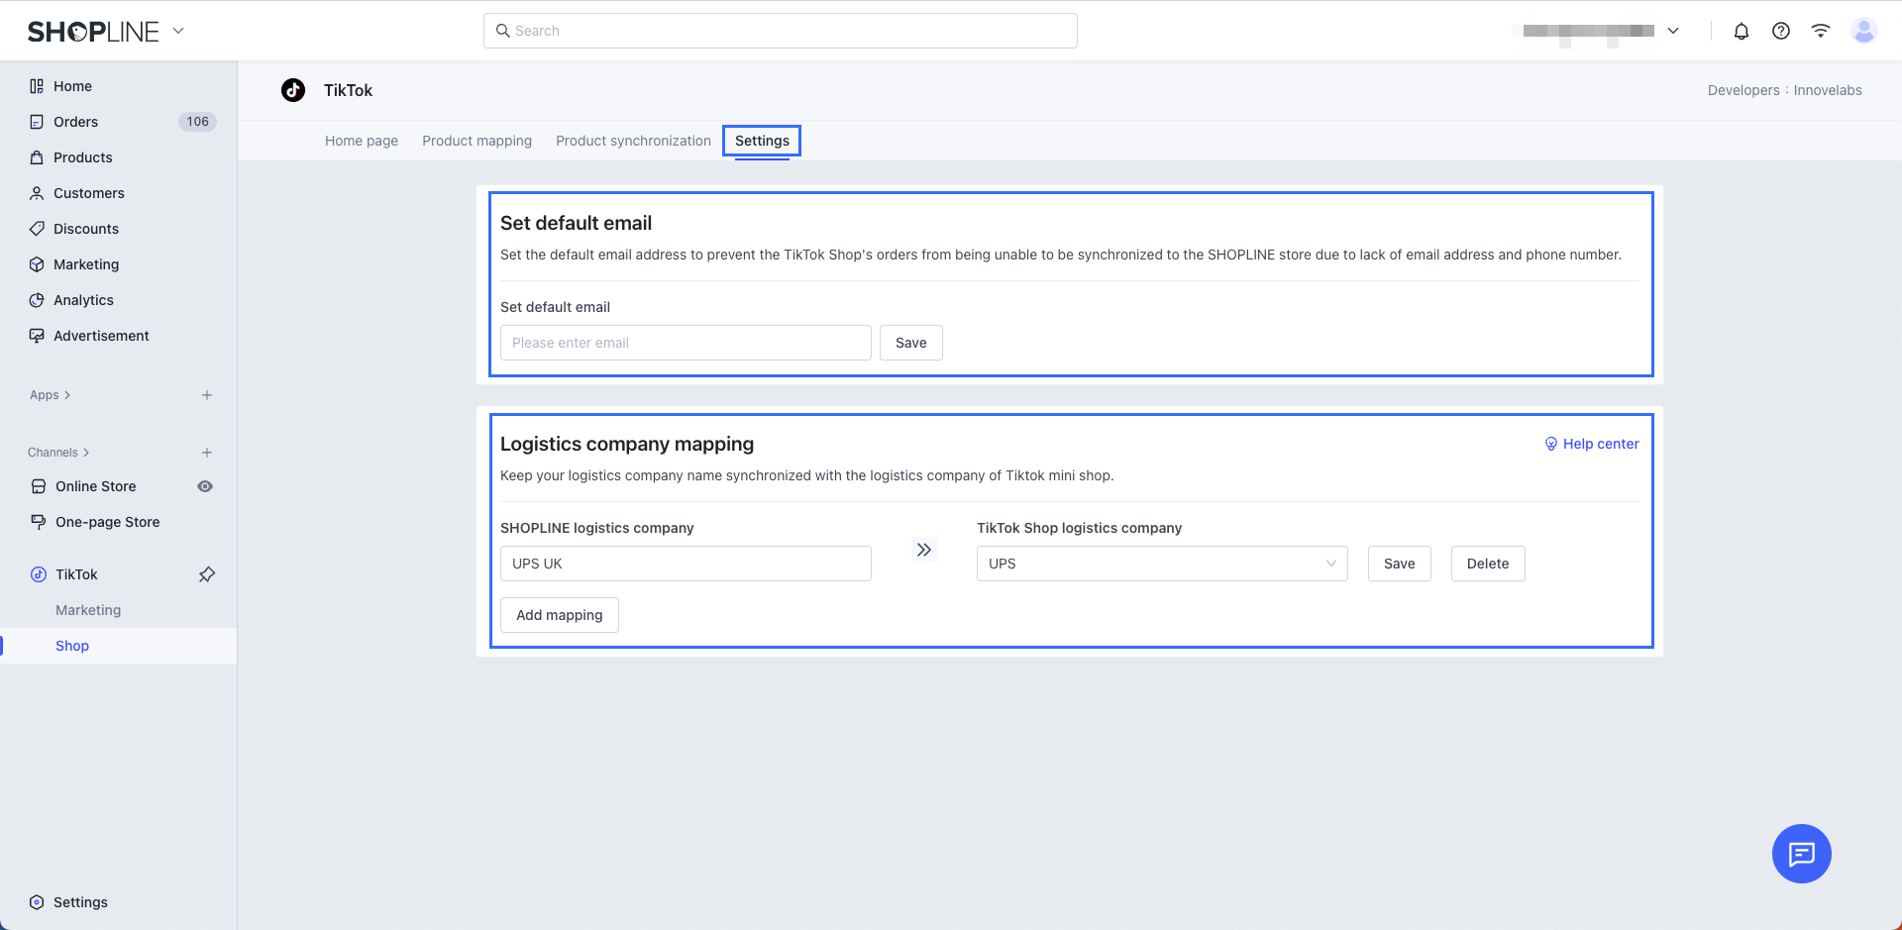Click the double-arrow mapping icon

pyautogui.click(x=923, y=550)
